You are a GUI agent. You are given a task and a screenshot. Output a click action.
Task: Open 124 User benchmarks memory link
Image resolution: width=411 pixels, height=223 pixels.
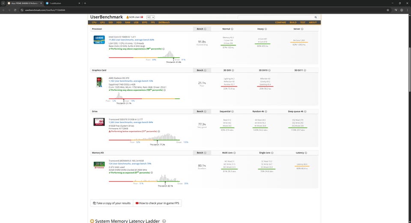point(130,164)
